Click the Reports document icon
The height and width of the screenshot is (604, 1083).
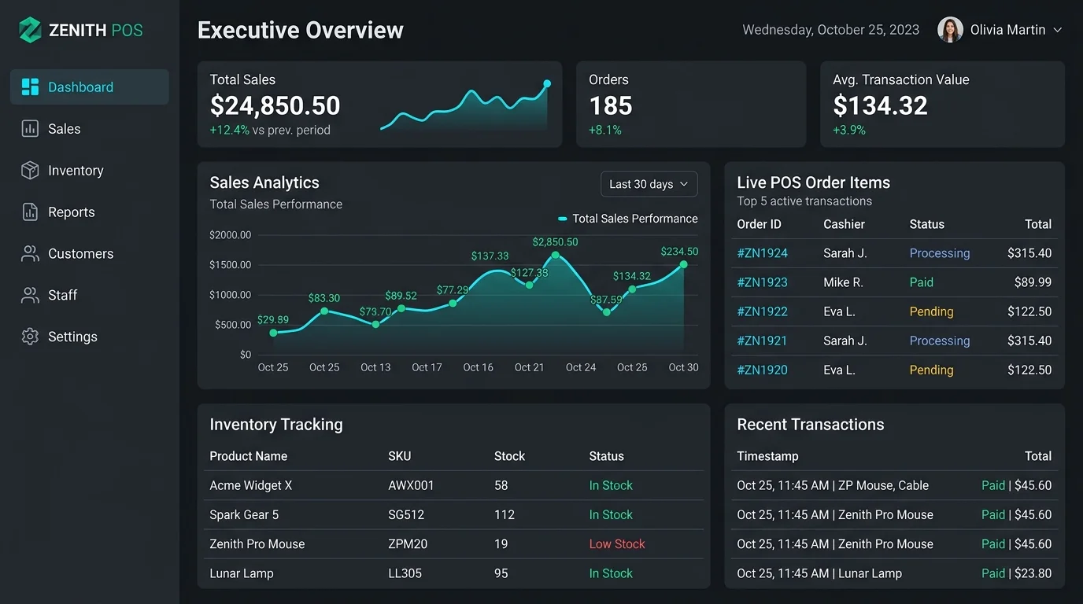(x=30, y=212)
